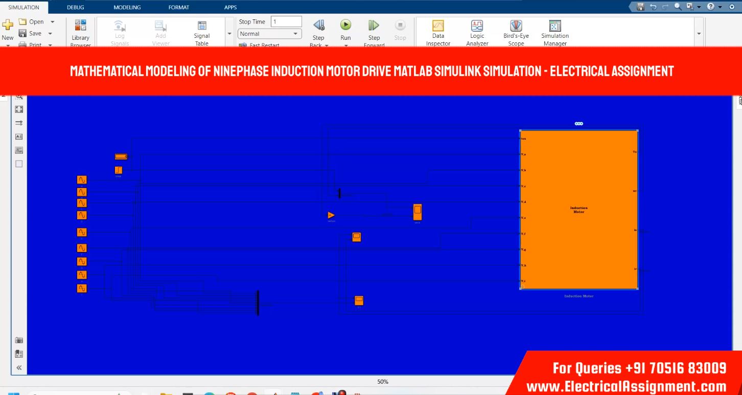
Task: Click the Annotation tool in left palette
Action: [x=19, y=137]
